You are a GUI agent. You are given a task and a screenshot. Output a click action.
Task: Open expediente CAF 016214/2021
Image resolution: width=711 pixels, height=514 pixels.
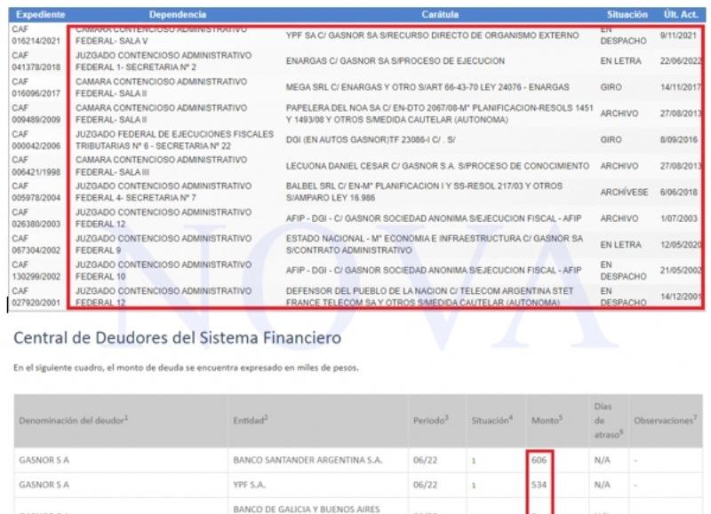(x=36, y=35)
